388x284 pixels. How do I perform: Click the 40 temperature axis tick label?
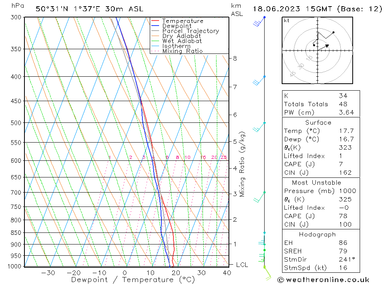coord(227,273)
